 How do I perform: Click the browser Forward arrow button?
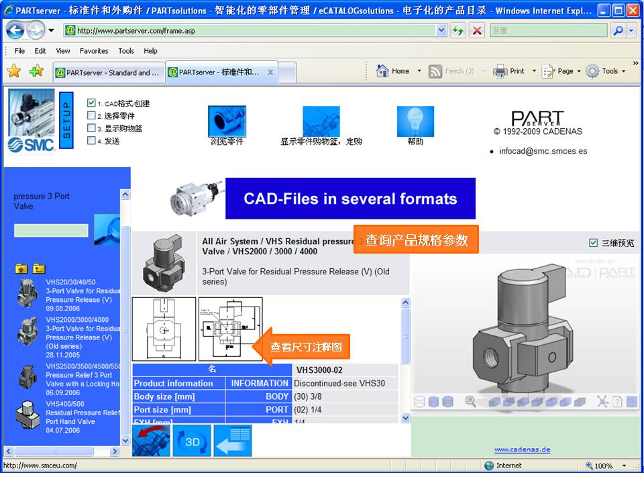[x=36, y=30]
